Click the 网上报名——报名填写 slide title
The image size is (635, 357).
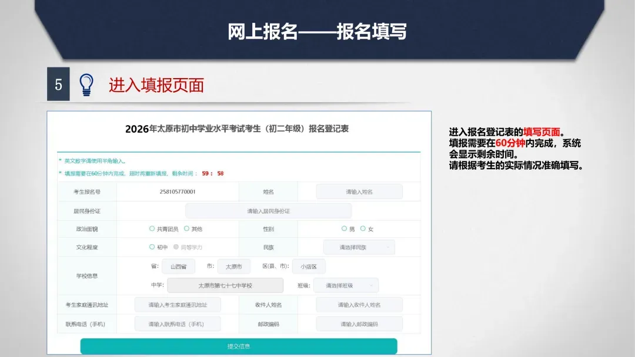pos(317,32)
